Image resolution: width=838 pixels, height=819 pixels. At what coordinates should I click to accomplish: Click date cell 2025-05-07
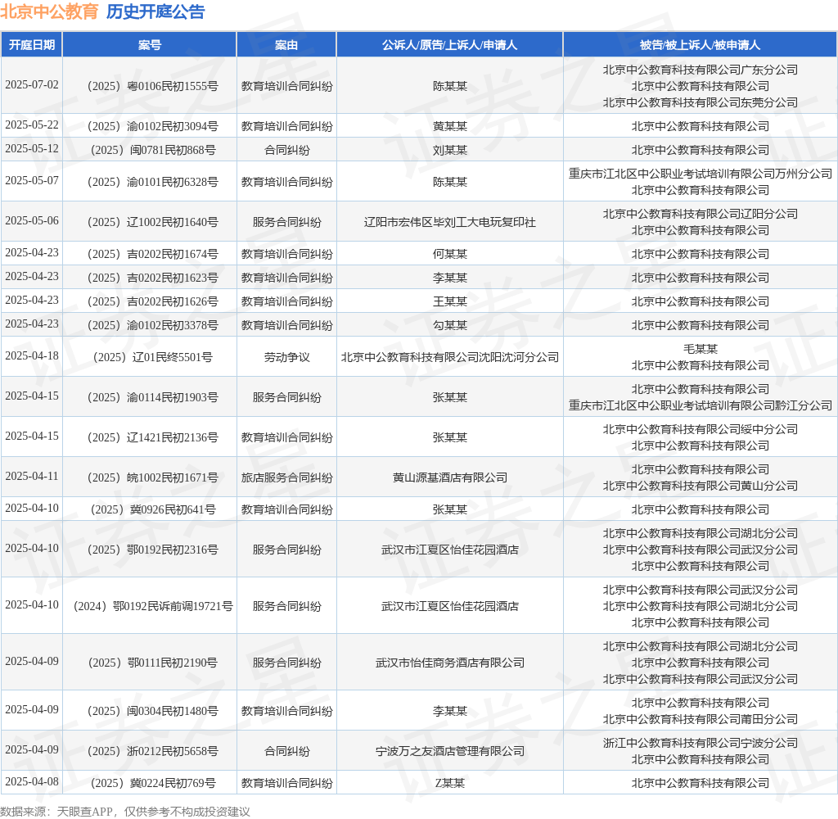(32, 181)
